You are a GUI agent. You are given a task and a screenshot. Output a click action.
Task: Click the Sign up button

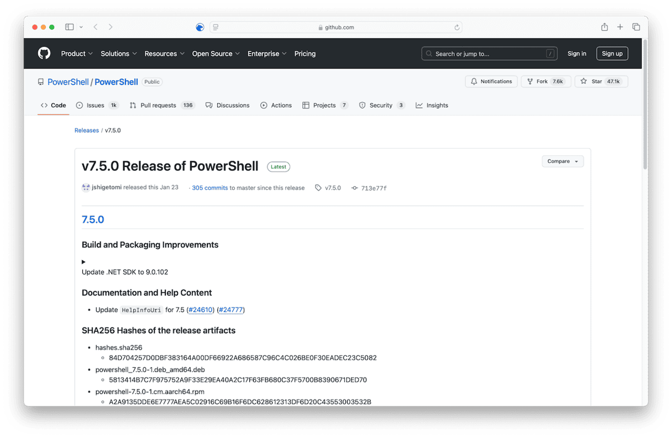coord(612,54)
